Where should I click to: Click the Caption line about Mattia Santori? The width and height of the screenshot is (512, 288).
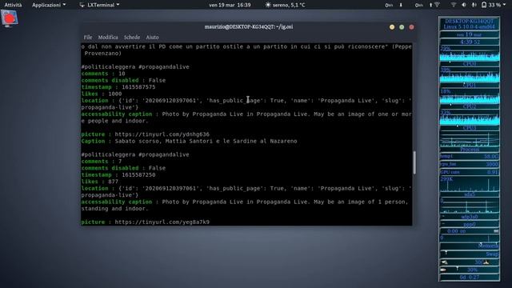[x=189, y=141]
